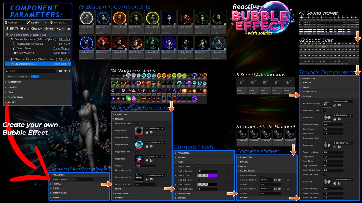Enable Flash Out - Use? checkbox
Image resolution: width=362 pixels, height=203 pixels.
coord(199,180)
